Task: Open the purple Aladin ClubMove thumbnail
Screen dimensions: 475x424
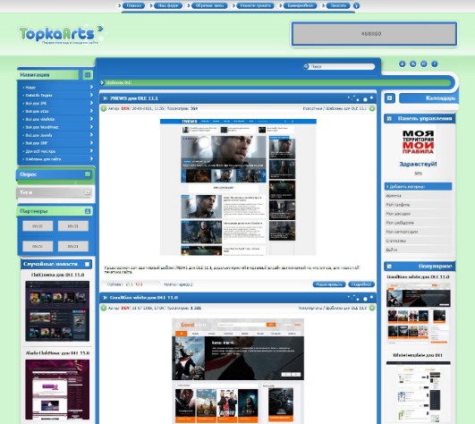Action: click(57, 389)
